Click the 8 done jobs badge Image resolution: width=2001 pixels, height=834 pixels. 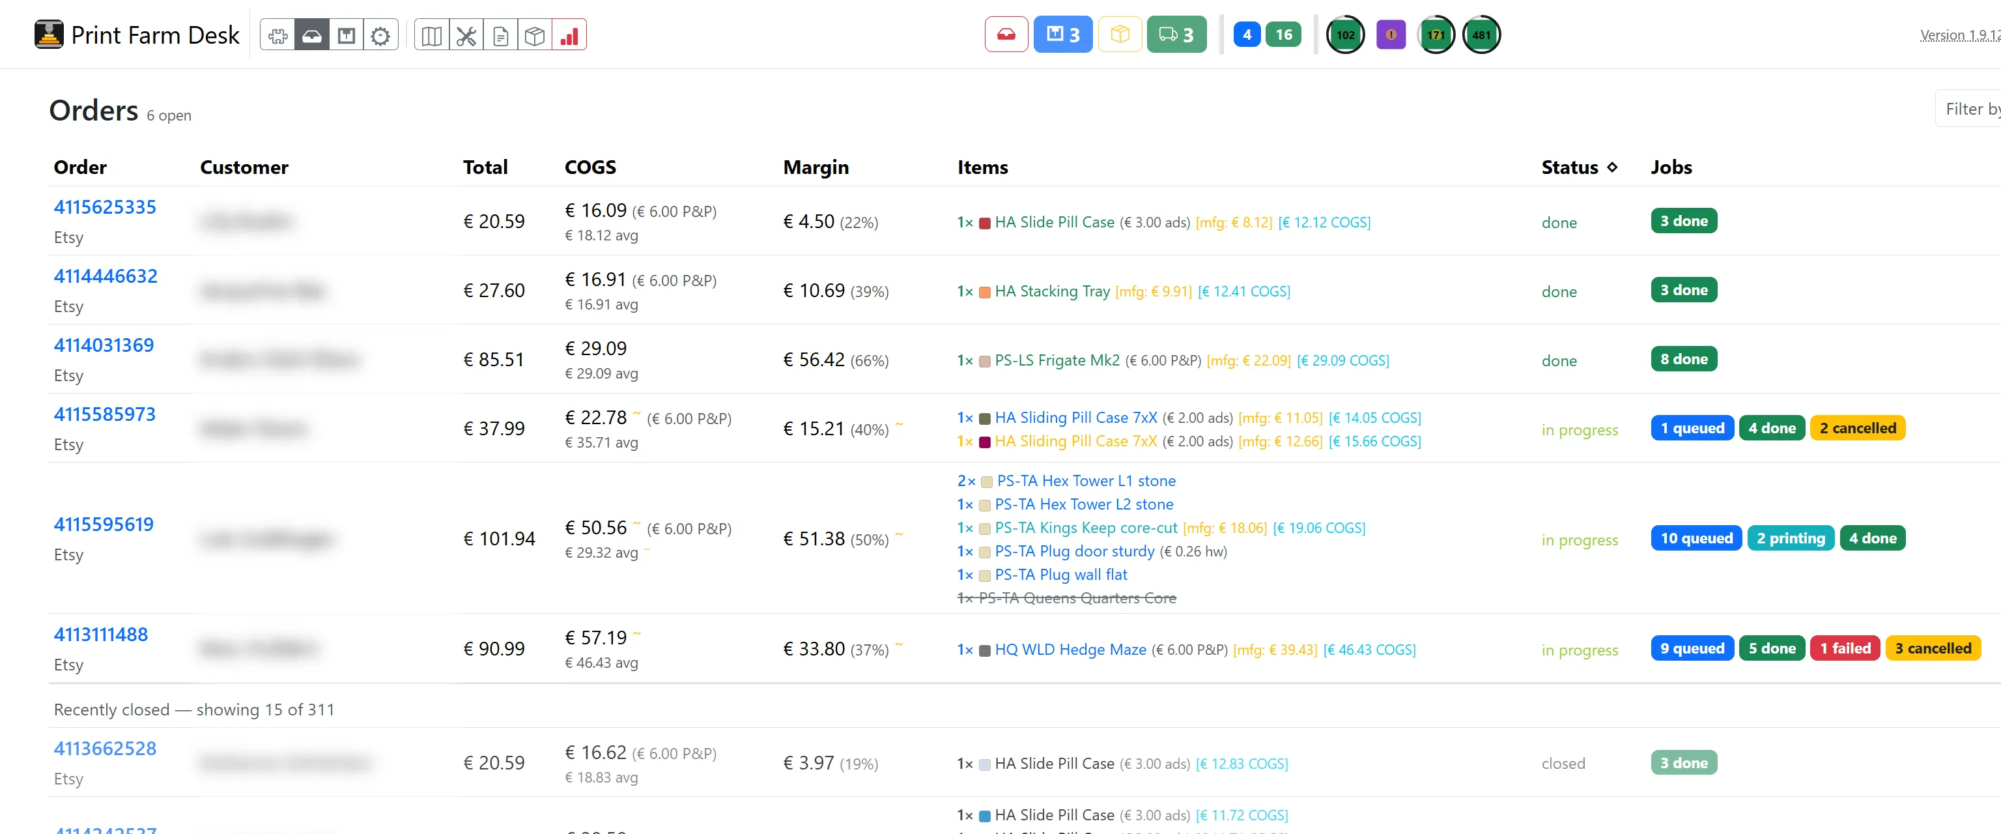1683,359
